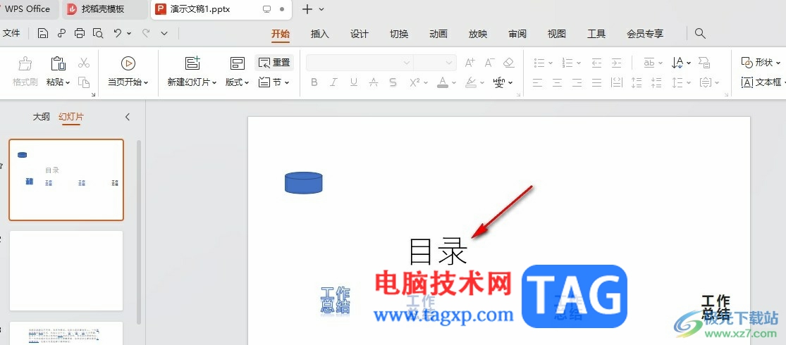Switch to the Transitions (切换) tab
This screenshot has height=345, width=786.
tap(399, 34)
